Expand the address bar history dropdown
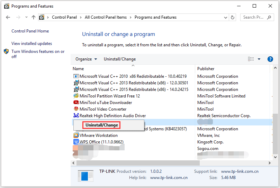The height and width of the screenshot is (188, 280). point(226,18)
